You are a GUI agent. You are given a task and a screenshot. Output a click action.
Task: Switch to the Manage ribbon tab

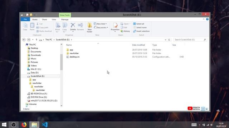(x=65, y=20)
